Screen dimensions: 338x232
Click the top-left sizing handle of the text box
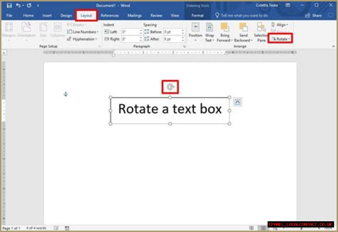[110, 98]
